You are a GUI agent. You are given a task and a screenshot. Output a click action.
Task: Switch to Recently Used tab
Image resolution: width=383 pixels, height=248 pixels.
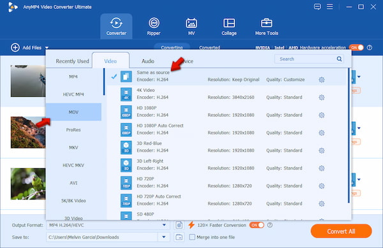72,61
